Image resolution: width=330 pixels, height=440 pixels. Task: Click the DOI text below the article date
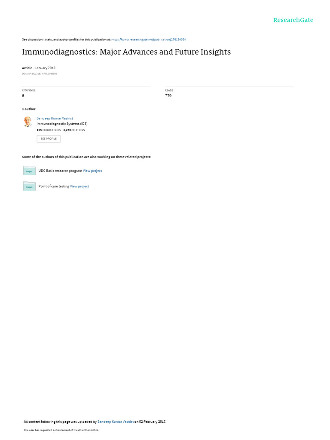tap(40, 74)
